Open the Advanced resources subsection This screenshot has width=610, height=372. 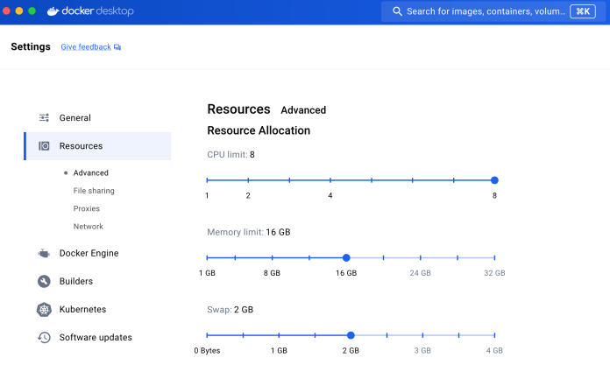(90, 173)
